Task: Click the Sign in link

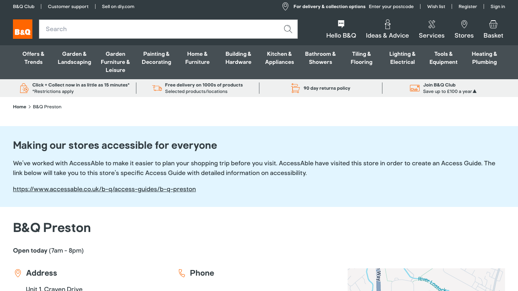Action: click(x=497, y=6)
